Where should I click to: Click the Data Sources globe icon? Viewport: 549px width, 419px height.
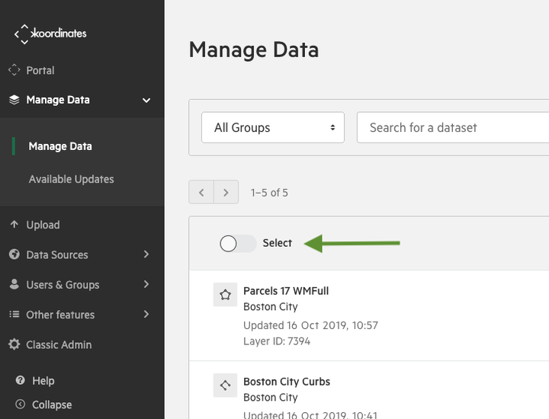14,254
